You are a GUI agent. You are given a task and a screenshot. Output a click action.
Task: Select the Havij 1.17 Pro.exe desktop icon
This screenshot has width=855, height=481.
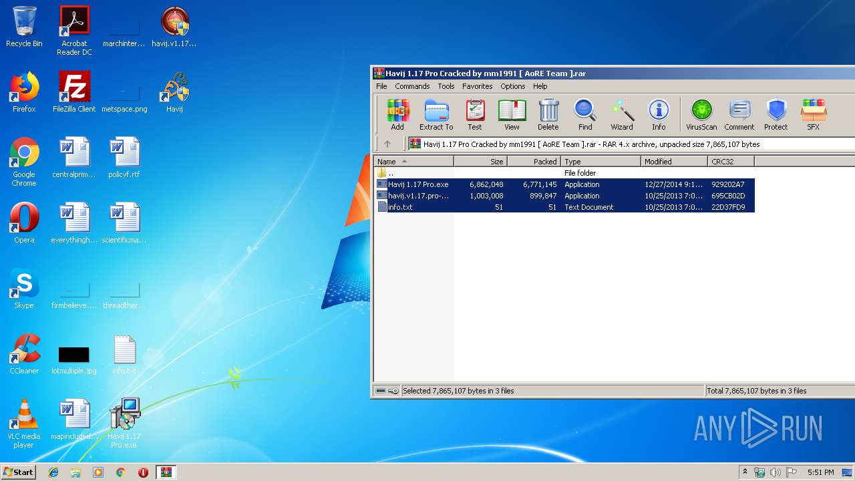[124, 424]
